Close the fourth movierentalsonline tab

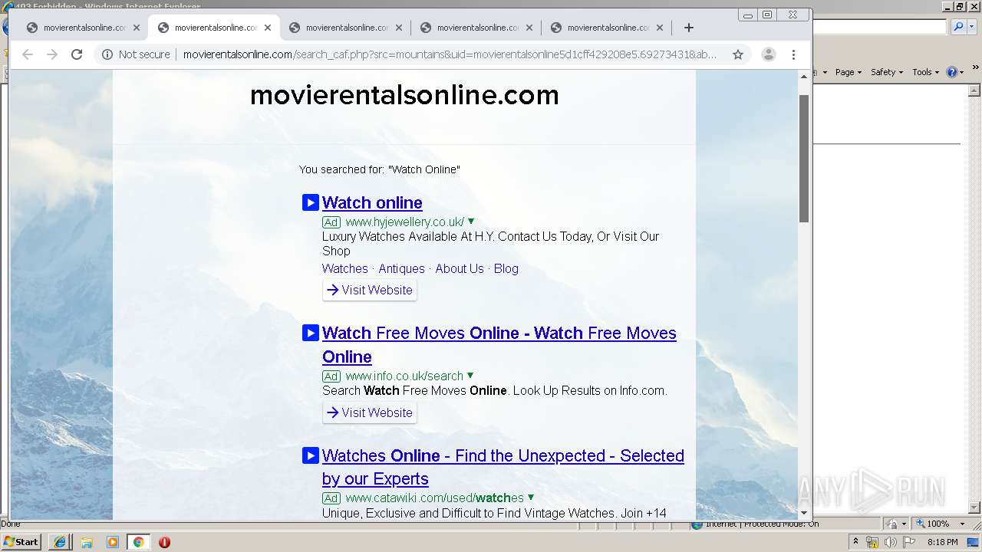coord(529,28)
